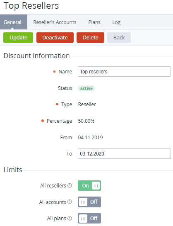Click the Reseller type value

(87, 104)
